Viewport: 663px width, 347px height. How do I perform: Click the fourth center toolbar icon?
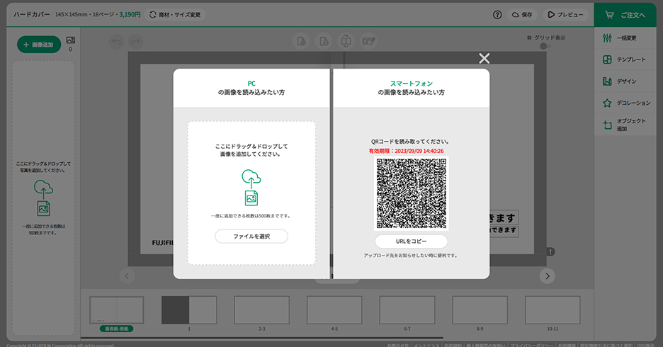(369, 41)
